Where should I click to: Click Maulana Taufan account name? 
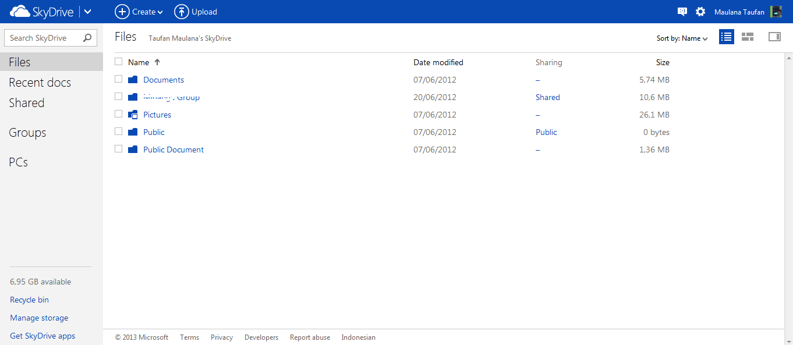(x=739, y=12)
